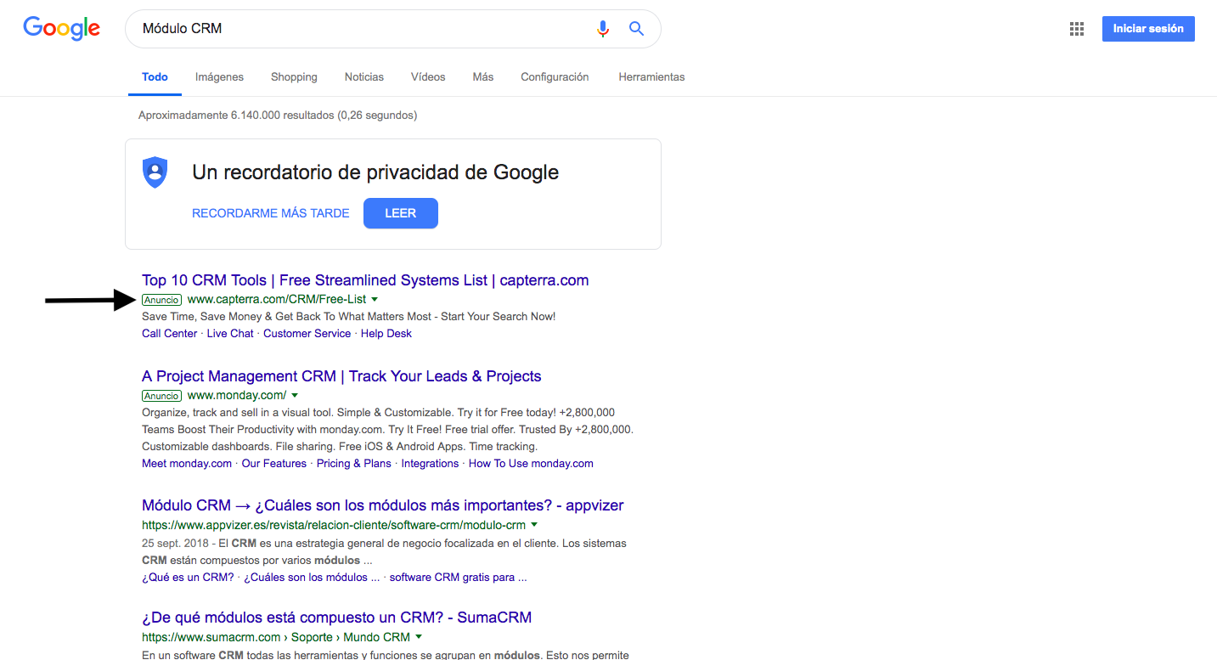1217x660 pixels.
Task: Click the capterra ad description text
Action: pos(349,317)
